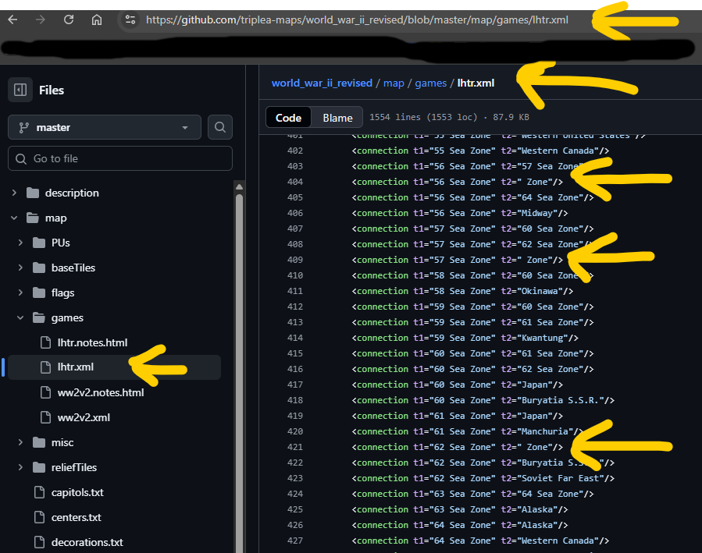Expand the description folder chevron

(14, 193)
